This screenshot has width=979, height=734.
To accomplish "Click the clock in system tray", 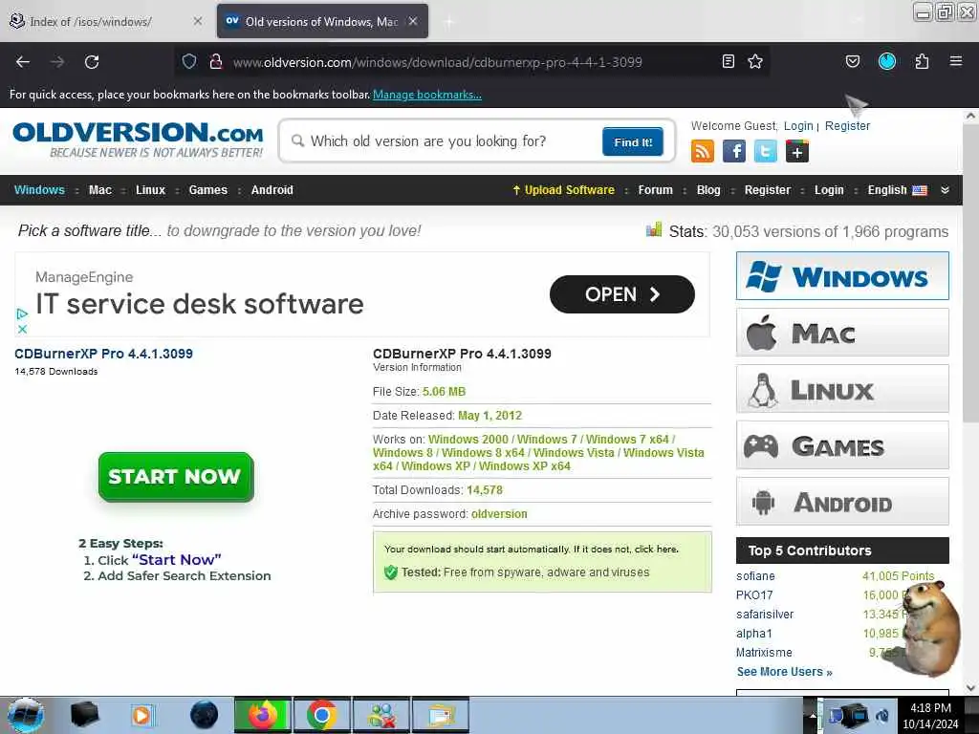I will click(930, 716).
